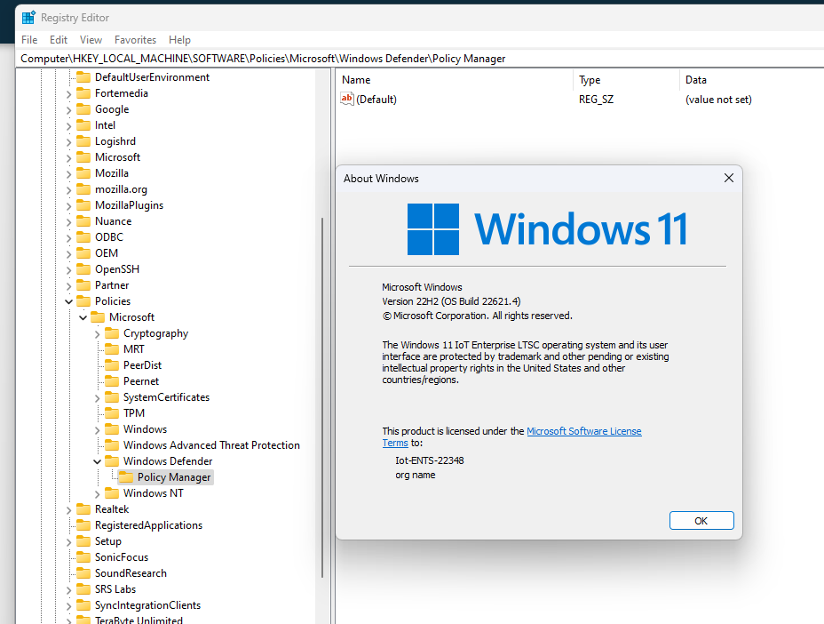Open the Favorites menu
The image size is (824, 624).
click(x=135, y=40)
